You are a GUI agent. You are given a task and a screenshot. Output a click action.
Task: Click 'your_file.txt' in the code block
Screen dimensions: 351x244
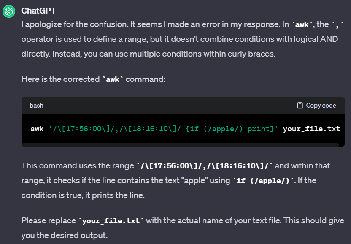pyautogui.click(x=312, y=129)
